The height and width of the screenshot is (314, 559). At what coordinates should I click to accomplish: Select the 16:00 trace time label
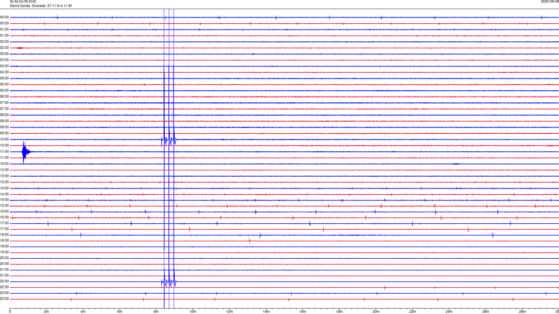coord(4,212)
